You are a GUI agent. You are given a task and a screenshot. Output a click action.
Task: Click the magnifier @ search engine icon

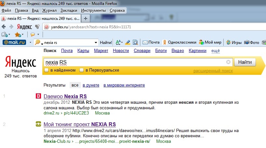38,42
